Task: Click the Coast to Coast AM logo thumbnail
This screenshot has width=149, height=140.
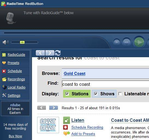Action: tap(48, 125)
